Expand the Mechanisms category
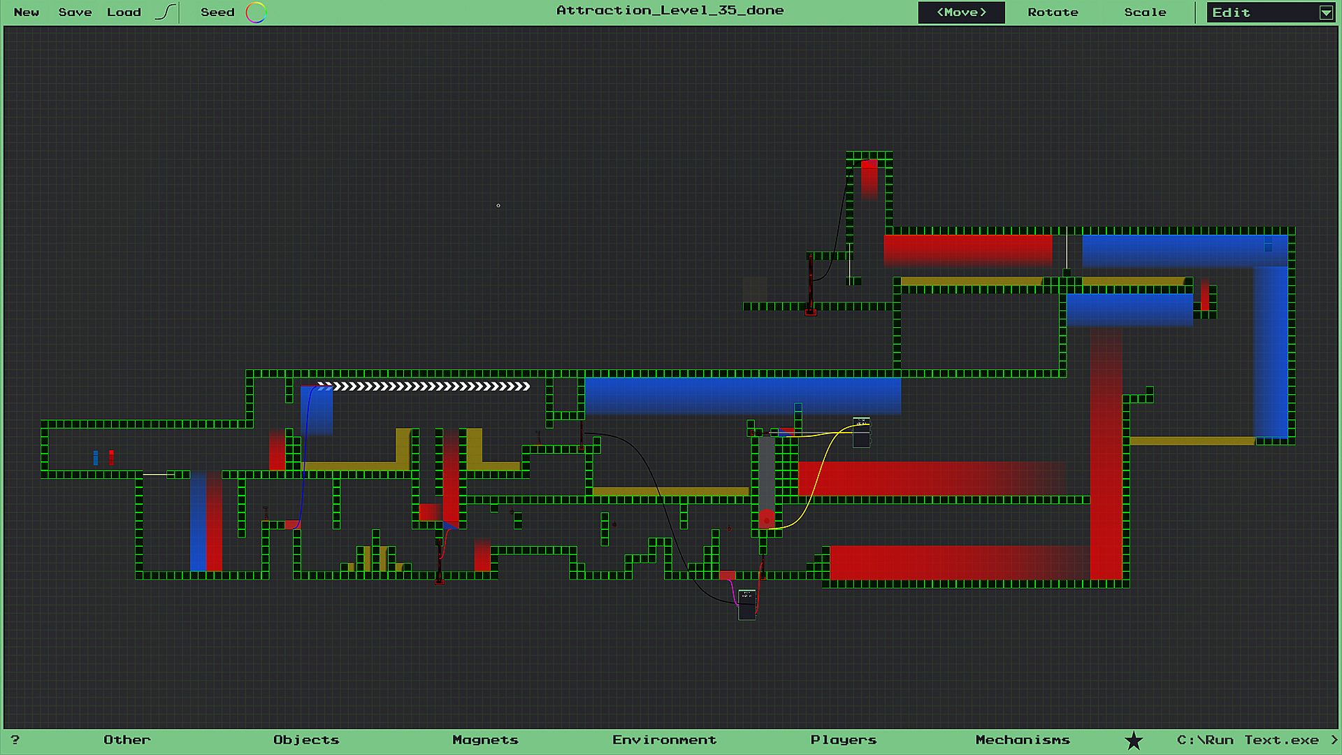The height and width of the screenshot is (755, 1342). tap(1022, 740)
